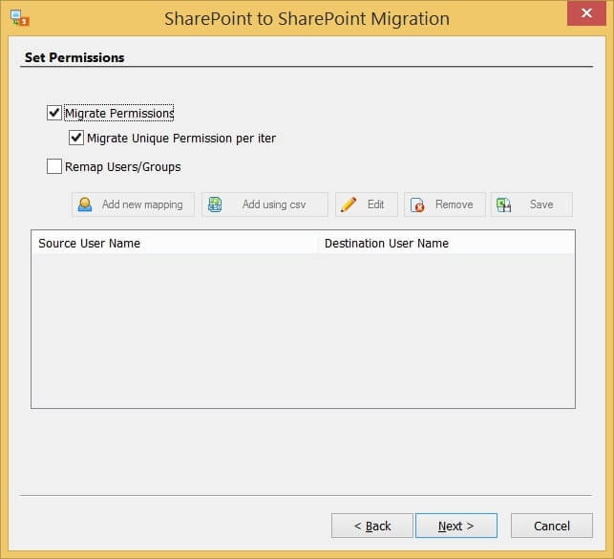
Task: Go to previous step with Back button
Action: coord(372,526)
